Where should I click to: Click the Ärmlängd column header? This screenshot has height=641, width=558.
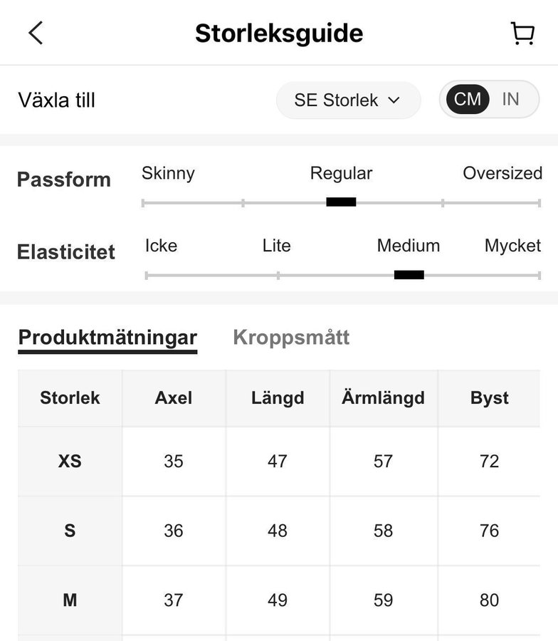383,398
